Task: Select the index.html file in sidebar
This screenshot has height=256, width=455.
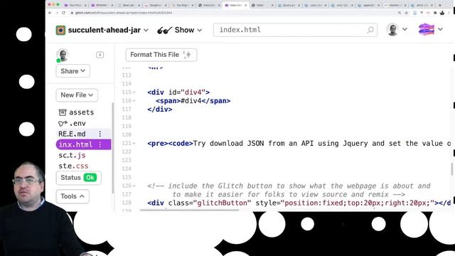Action: tap(83, 144)
